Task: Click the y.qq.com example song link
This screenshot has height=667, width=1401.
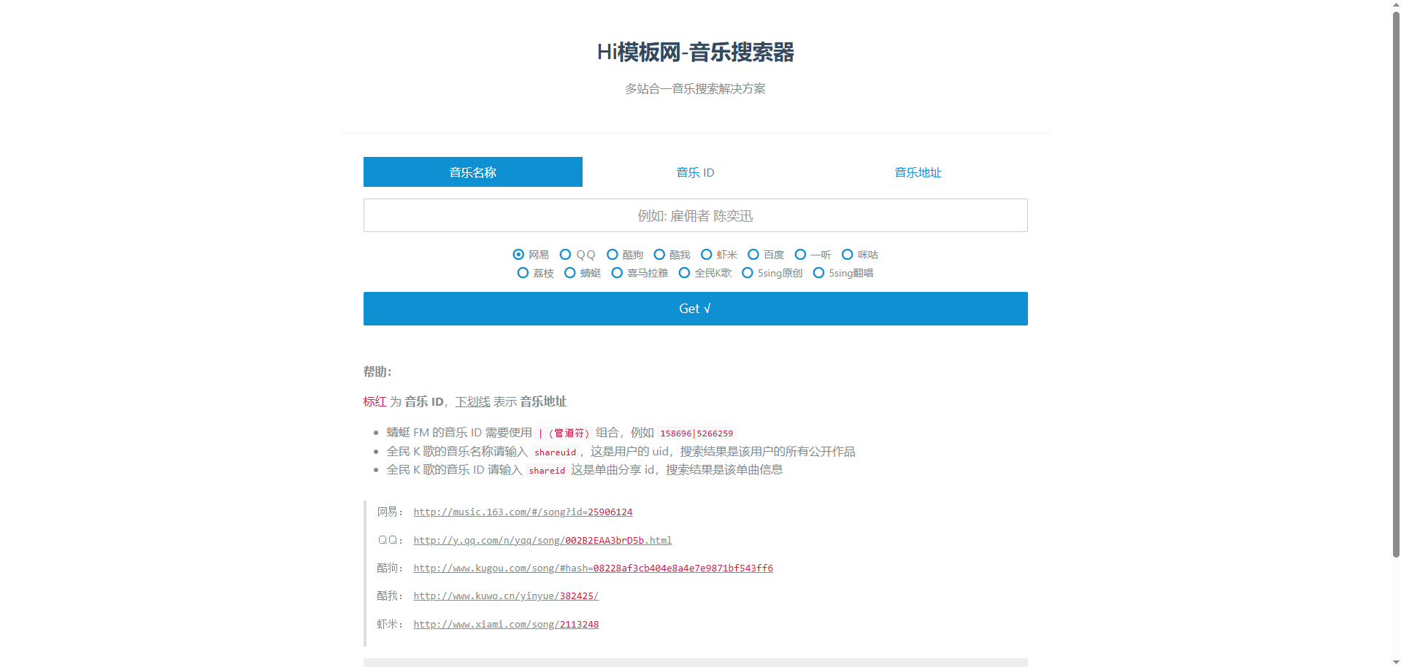Action: click(542, 541)
